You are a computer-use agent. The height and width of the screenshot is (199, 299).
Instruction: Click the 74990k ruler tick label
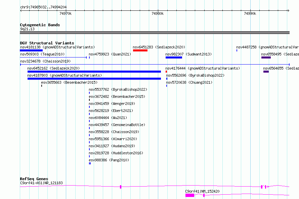click(x=250, y=13)
